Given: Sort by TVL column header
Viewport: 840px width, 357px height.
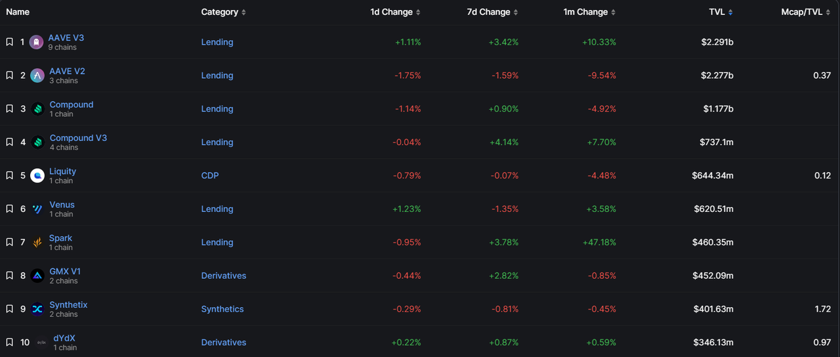Looking at the screenshot, I should (721, 12).
